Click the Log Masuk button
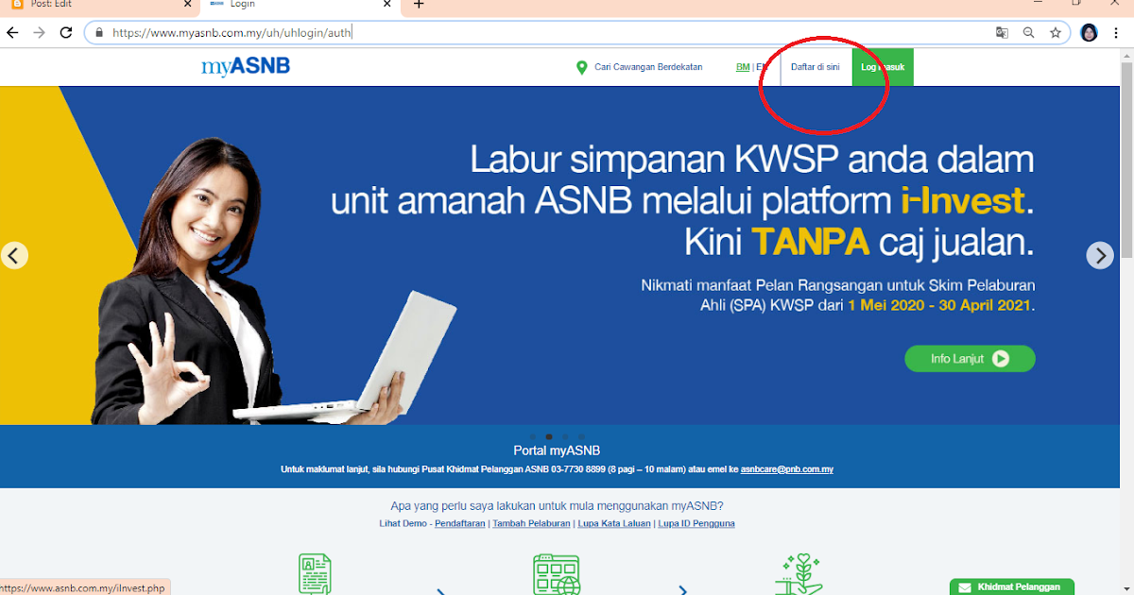 pos(883,66)
